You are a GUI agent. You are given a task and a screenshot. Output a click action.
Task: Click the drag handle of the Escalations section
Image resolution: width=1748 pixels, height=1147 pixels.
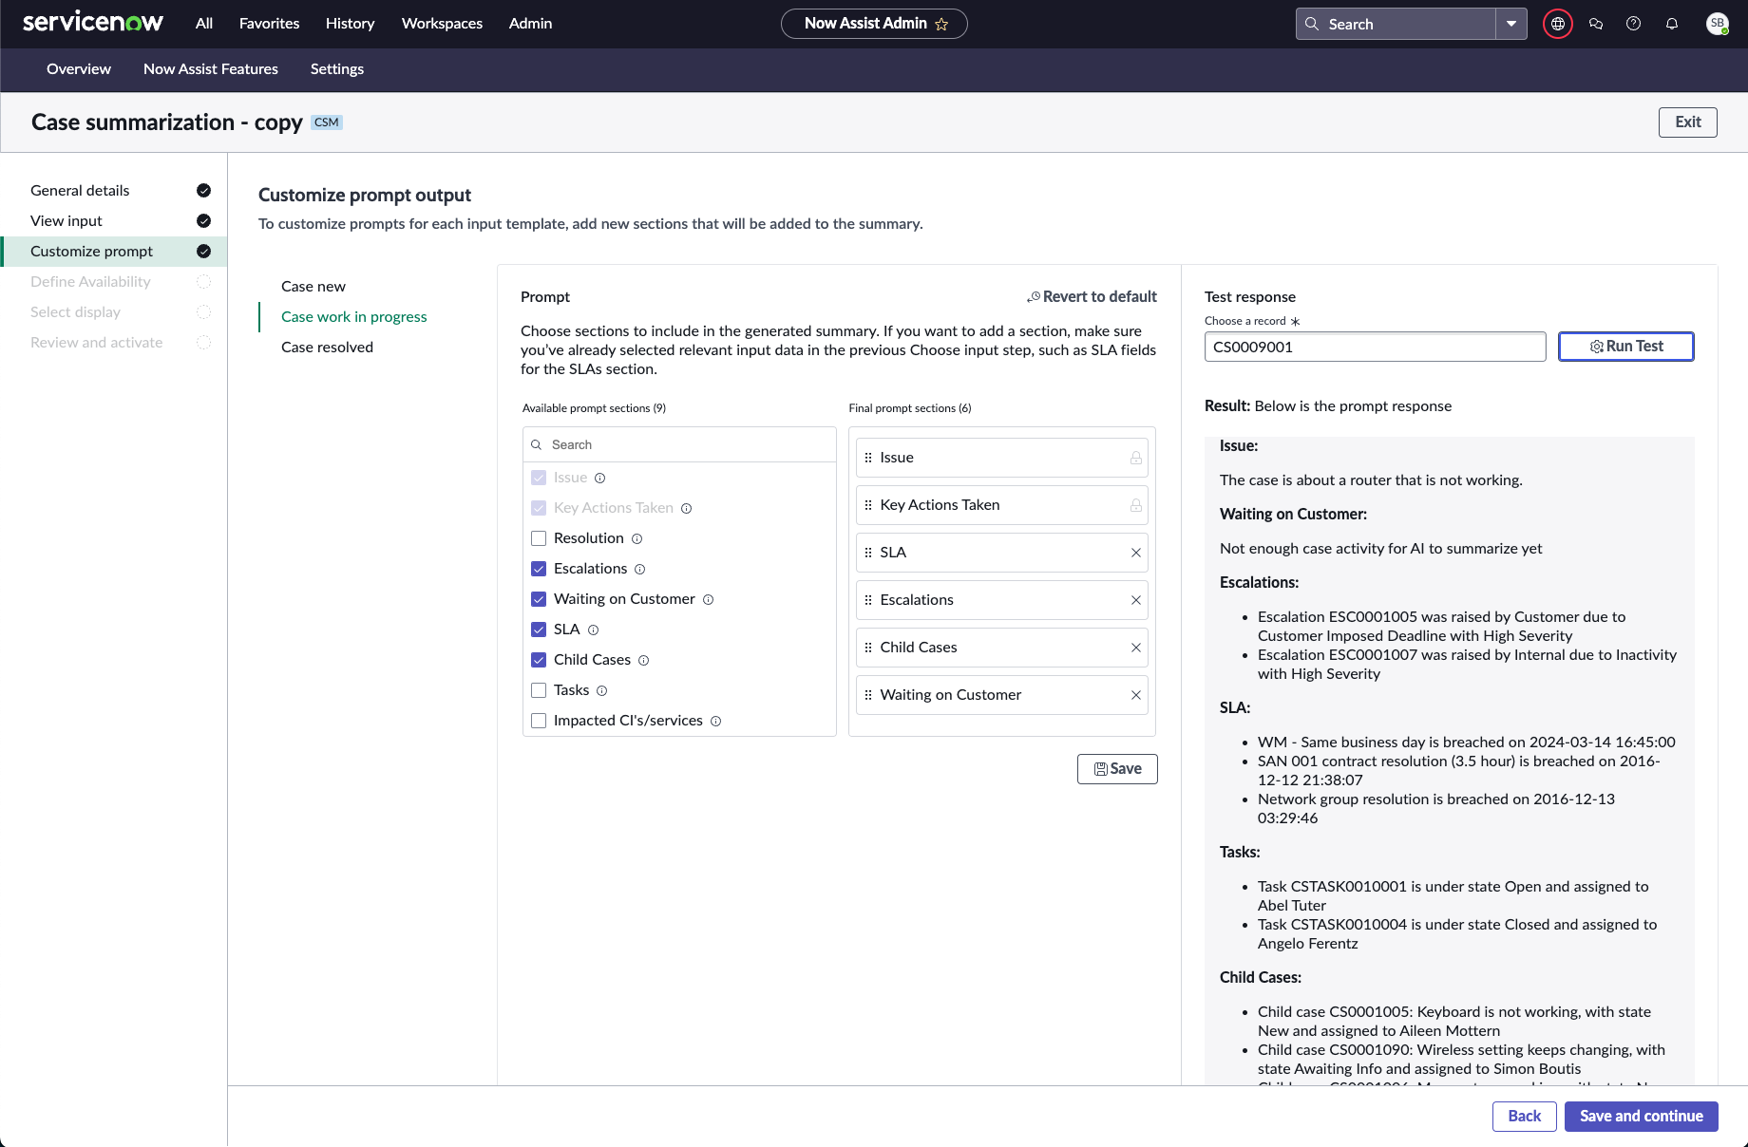click(x=868, y=600)
